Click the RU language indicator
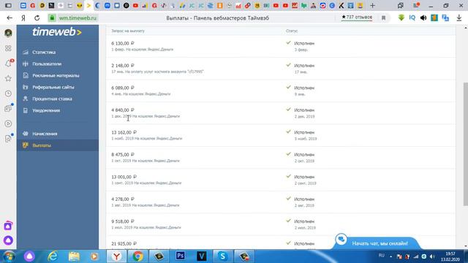This screenshot has width=468, height=263. click(382, 256)
